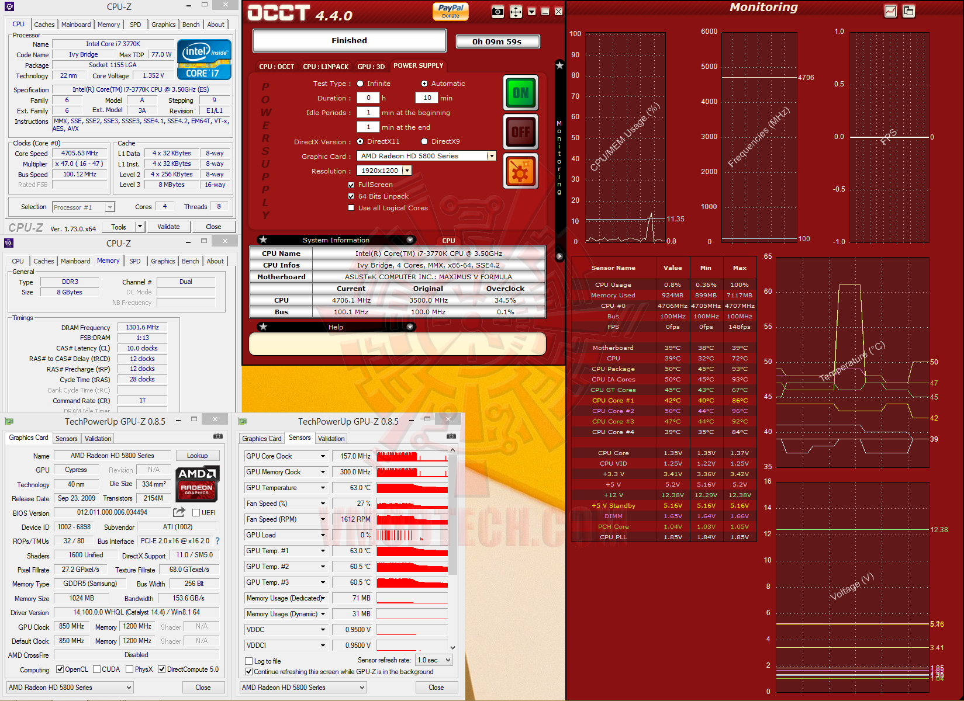Click the OCCT move-window crosshair icon
964x701 pixels.
pos(516,12)
